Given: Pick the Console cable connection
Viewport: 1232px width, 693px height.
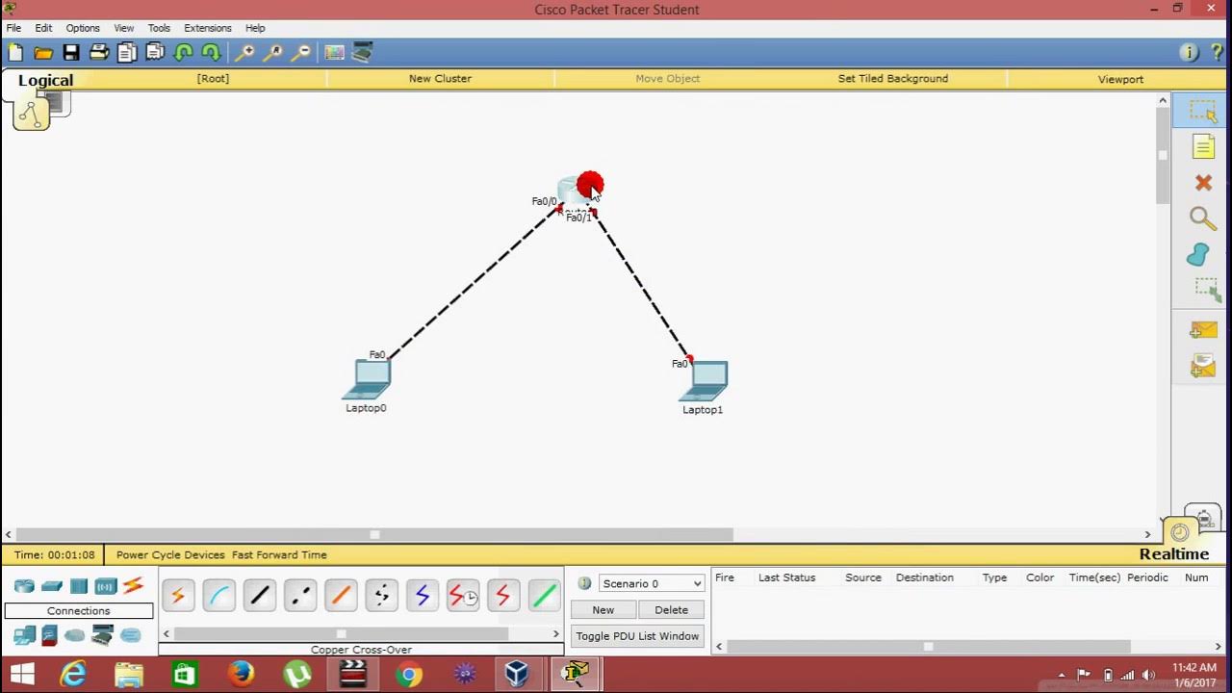Looking at the screenshot, I should 218,597.
